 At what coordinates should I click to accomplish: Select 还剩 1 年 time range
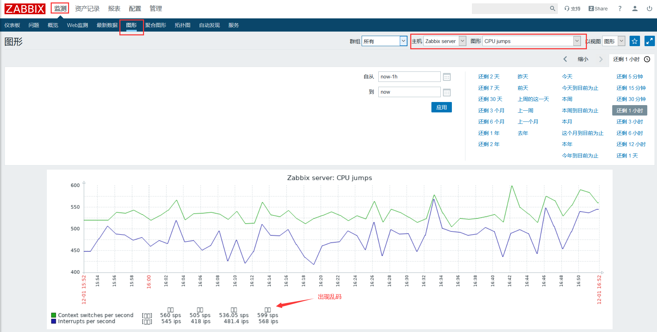(x=489, y=133)
